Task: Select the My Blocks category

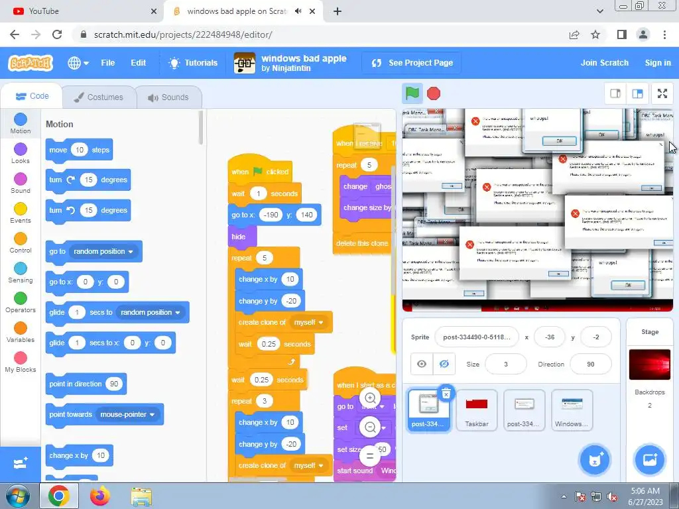Action: tap(21, 363)
